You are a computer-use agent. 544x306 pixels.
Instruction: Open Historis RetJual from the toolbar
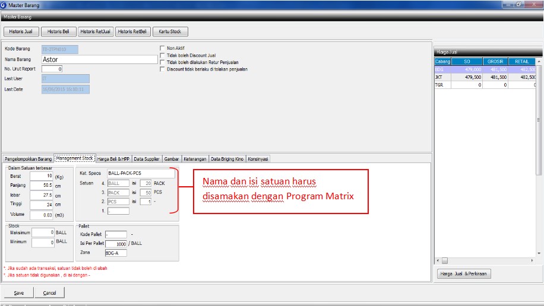(95, 31)
